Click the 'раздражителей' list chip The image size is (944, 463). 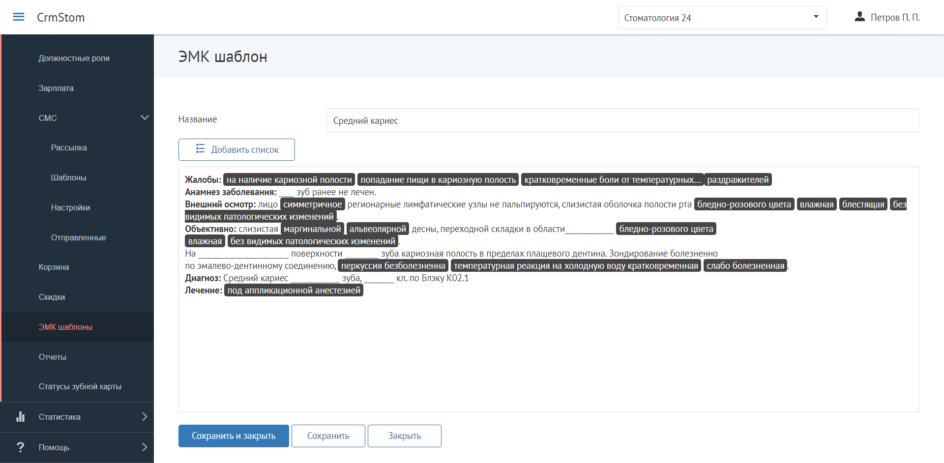point(737,180)
